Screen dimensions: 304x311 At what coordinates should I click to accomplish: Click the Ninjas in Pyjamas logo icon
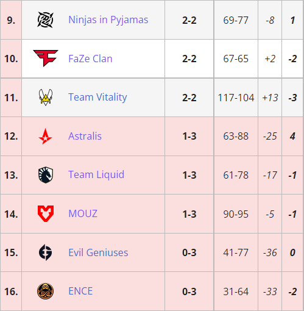(46, 20)
